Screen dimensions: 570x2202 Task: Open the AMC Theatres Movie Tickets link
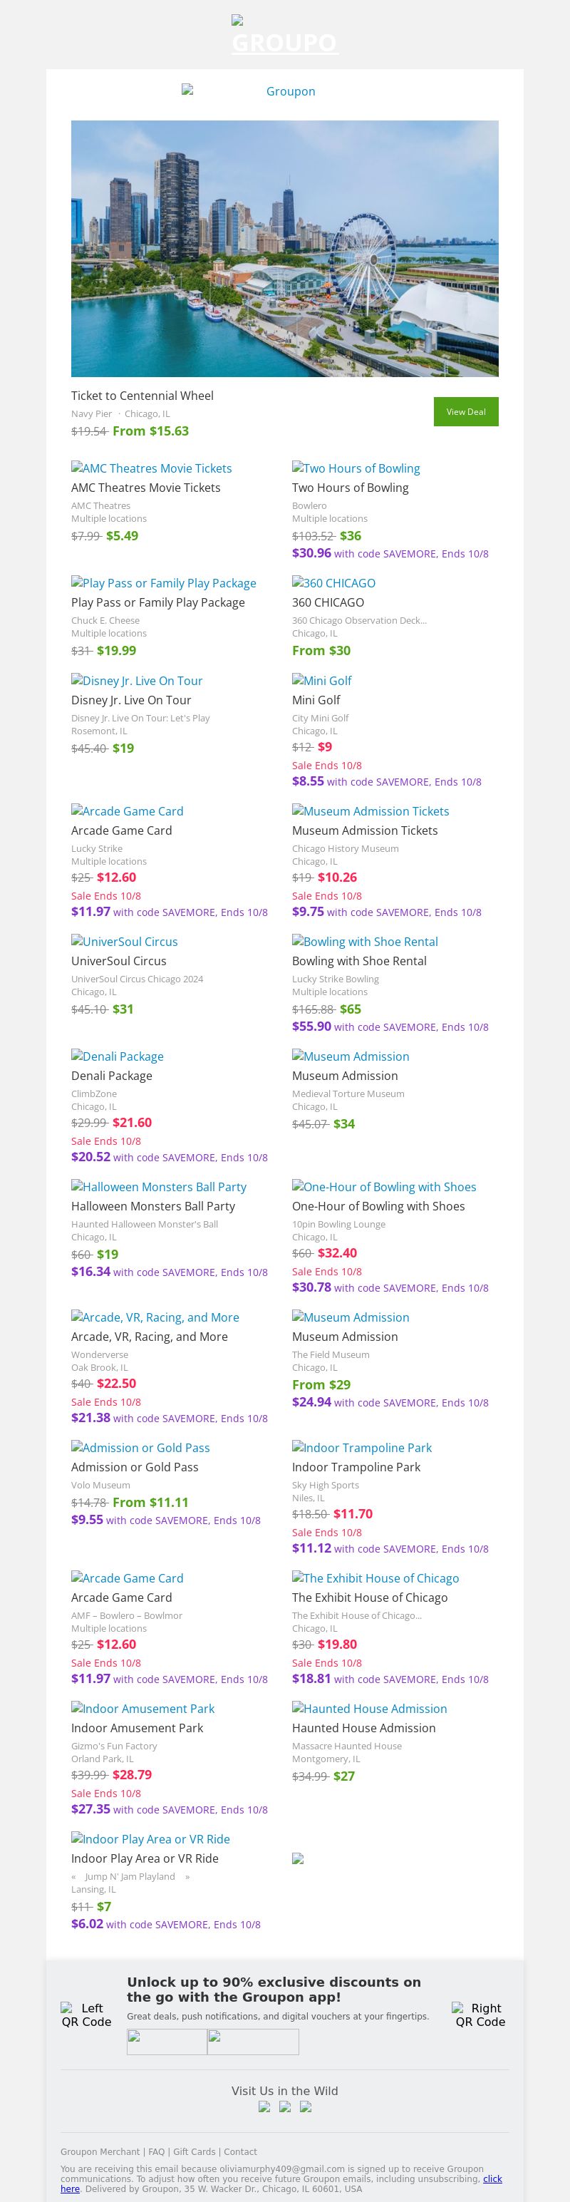tap(151, 468)
